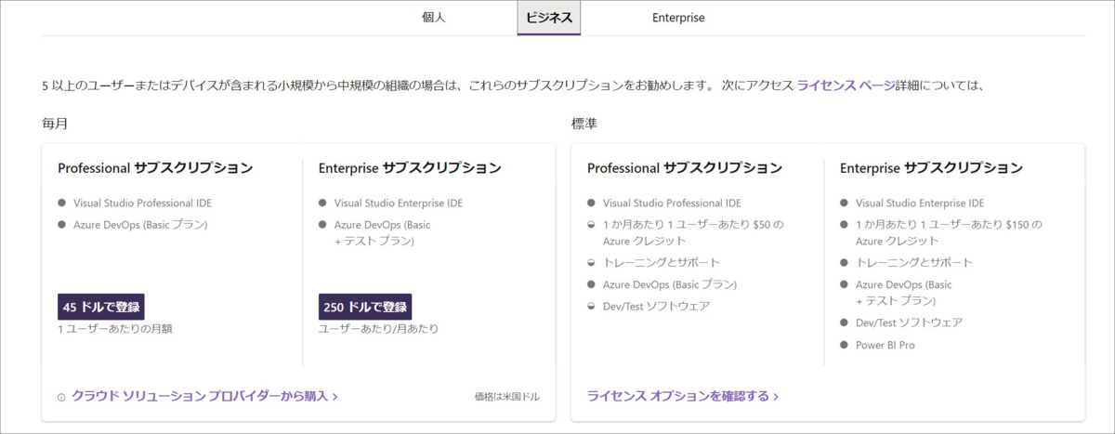
Task: Click the standard Enterprise サブスクリプション heading
Action: [931, 168]
